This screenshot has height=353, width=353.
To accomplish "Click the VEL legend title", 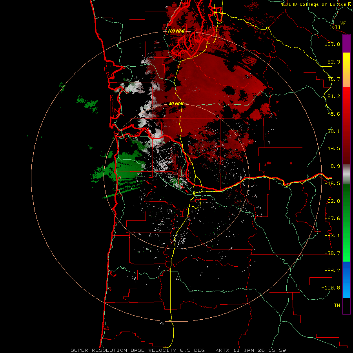I will pyautogui.click(x=344, y=24).
